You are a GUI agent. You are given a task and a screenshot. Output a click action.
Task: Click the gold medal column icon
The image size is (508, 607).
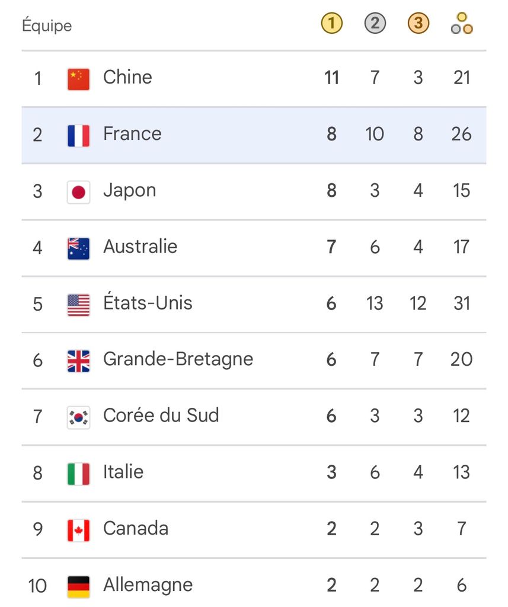click(x=332, y=23)
